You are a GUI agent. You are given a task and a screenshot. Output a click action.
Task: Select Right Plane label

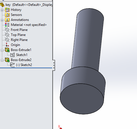point(19,40)
